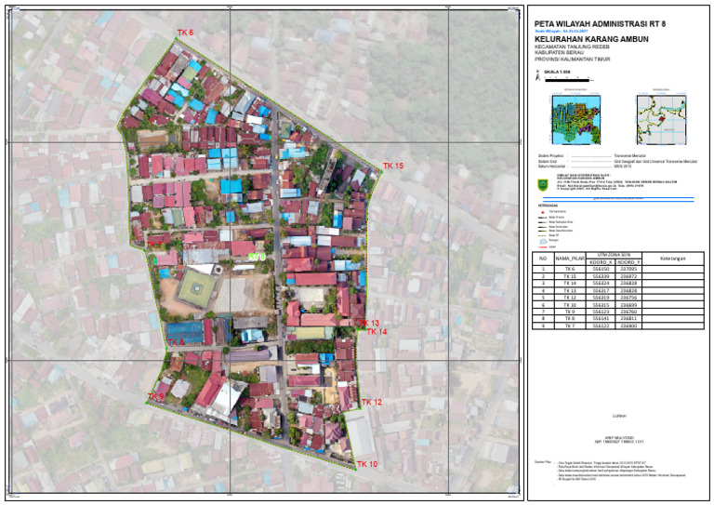Click the green RT 8 map label
Screen dimensions: 714x505
click(257, 258)
